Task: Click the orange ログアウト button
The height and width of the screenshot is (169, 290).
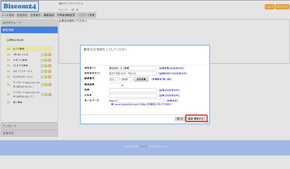Action: [x=282, y=7]
